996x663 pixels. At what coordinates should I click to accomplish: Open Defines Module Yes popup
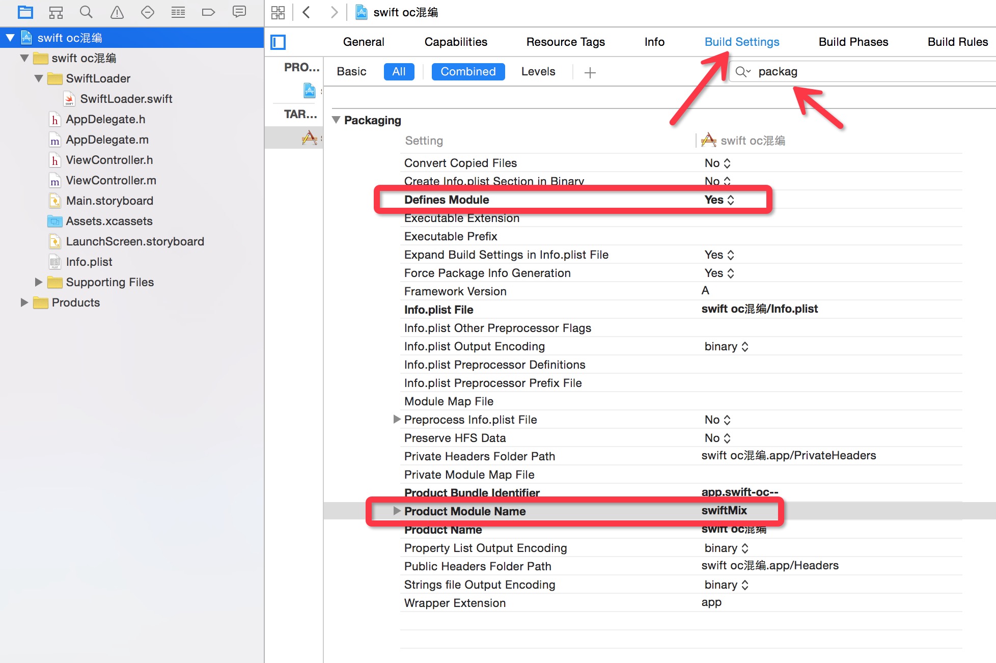(719, 200)
